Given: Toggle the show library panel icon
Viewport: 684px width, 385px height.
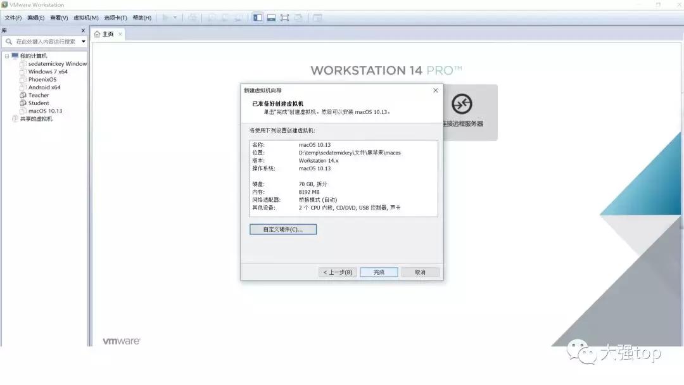Looking at the screenshot, I should [x=258, y=18].
